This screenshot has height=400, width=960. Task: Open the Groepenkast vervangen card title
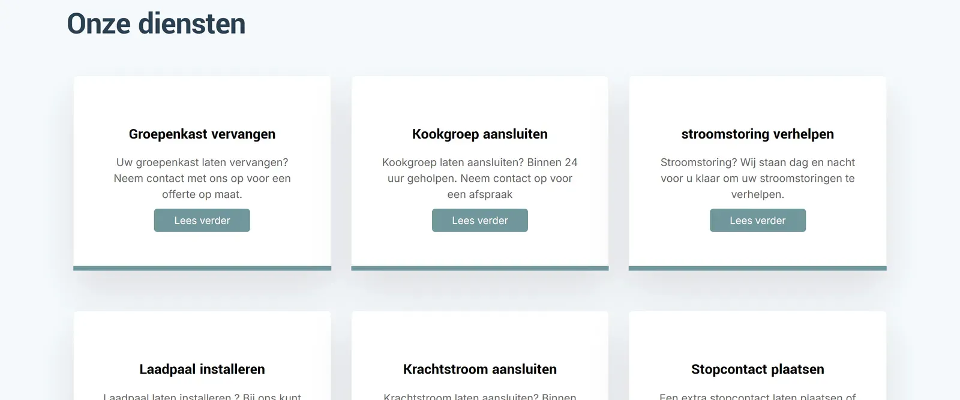[202, 134]
